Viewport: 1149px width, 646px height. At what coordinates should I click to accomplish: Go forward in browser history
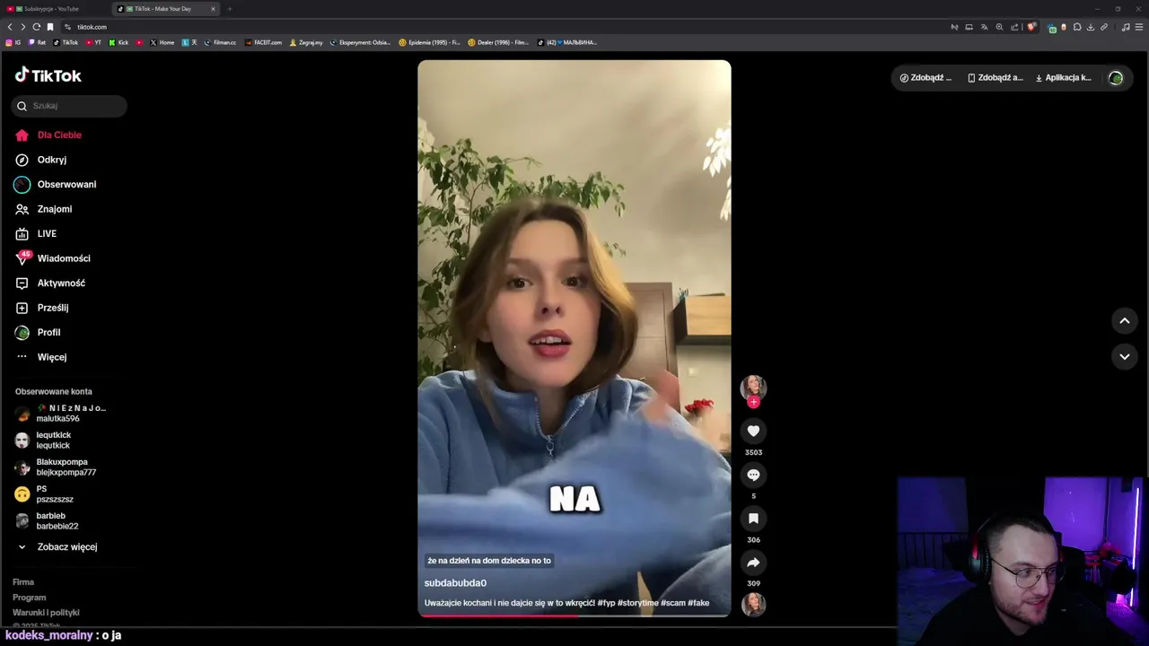tap(23, 27)
